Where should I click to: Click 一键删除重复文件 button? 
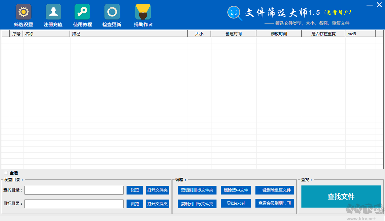coord(275,190)
